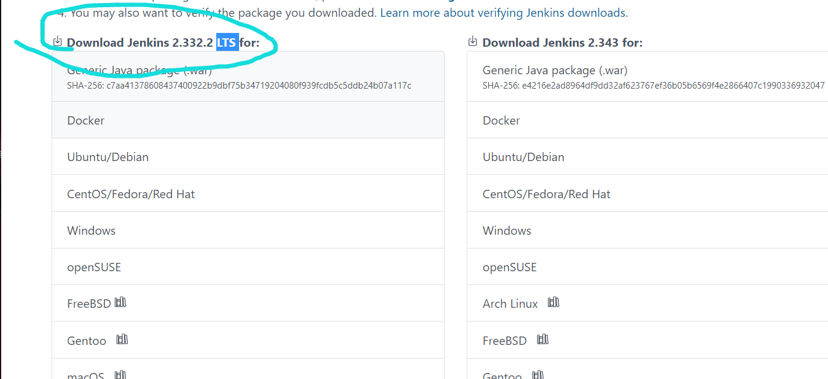Select Ubuntu/Debian under Jenkins 2.343
Screen dimensions: 828x379
648,157
